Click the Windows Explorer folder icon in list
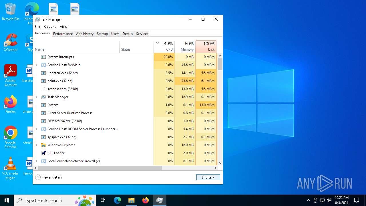 [43, 145]
